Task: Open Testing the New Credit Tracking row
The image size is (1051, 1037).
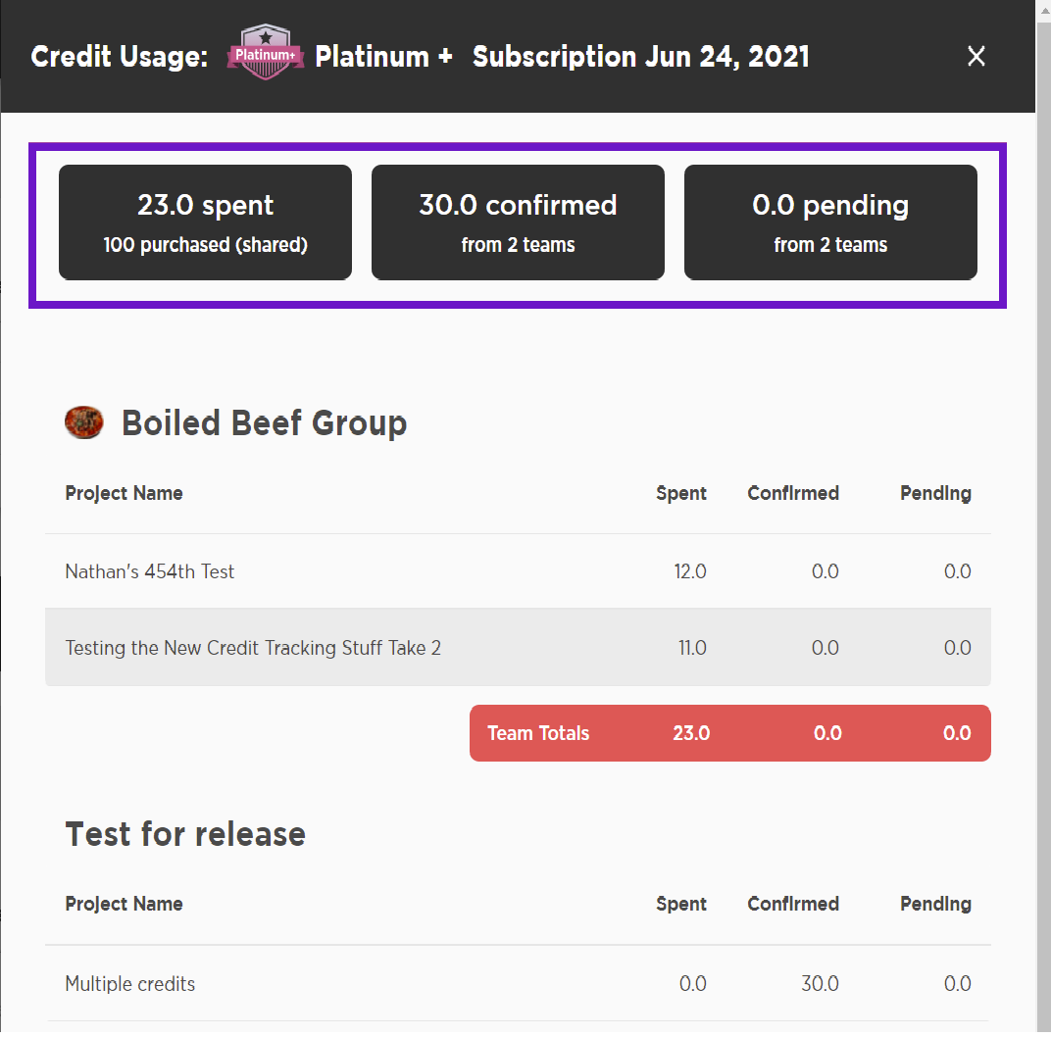Action: [x=518, y=647]
